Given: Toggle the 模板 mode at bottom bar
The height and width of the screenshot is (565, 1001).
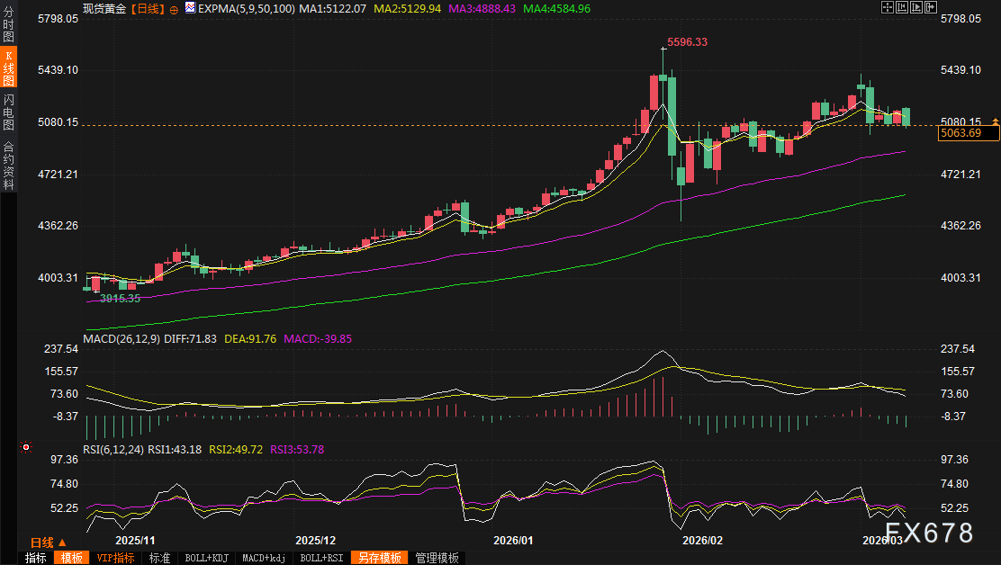Looking at the screenshot, I should 72,558.
